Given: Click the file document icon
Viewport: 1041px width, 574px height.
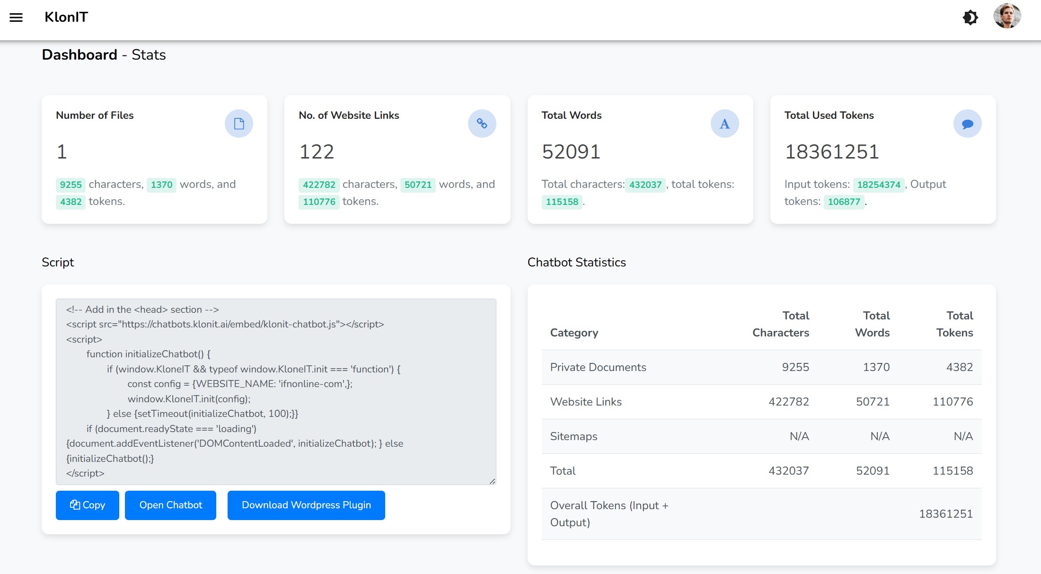Looking at the screenshot, I should coord(239,124).
